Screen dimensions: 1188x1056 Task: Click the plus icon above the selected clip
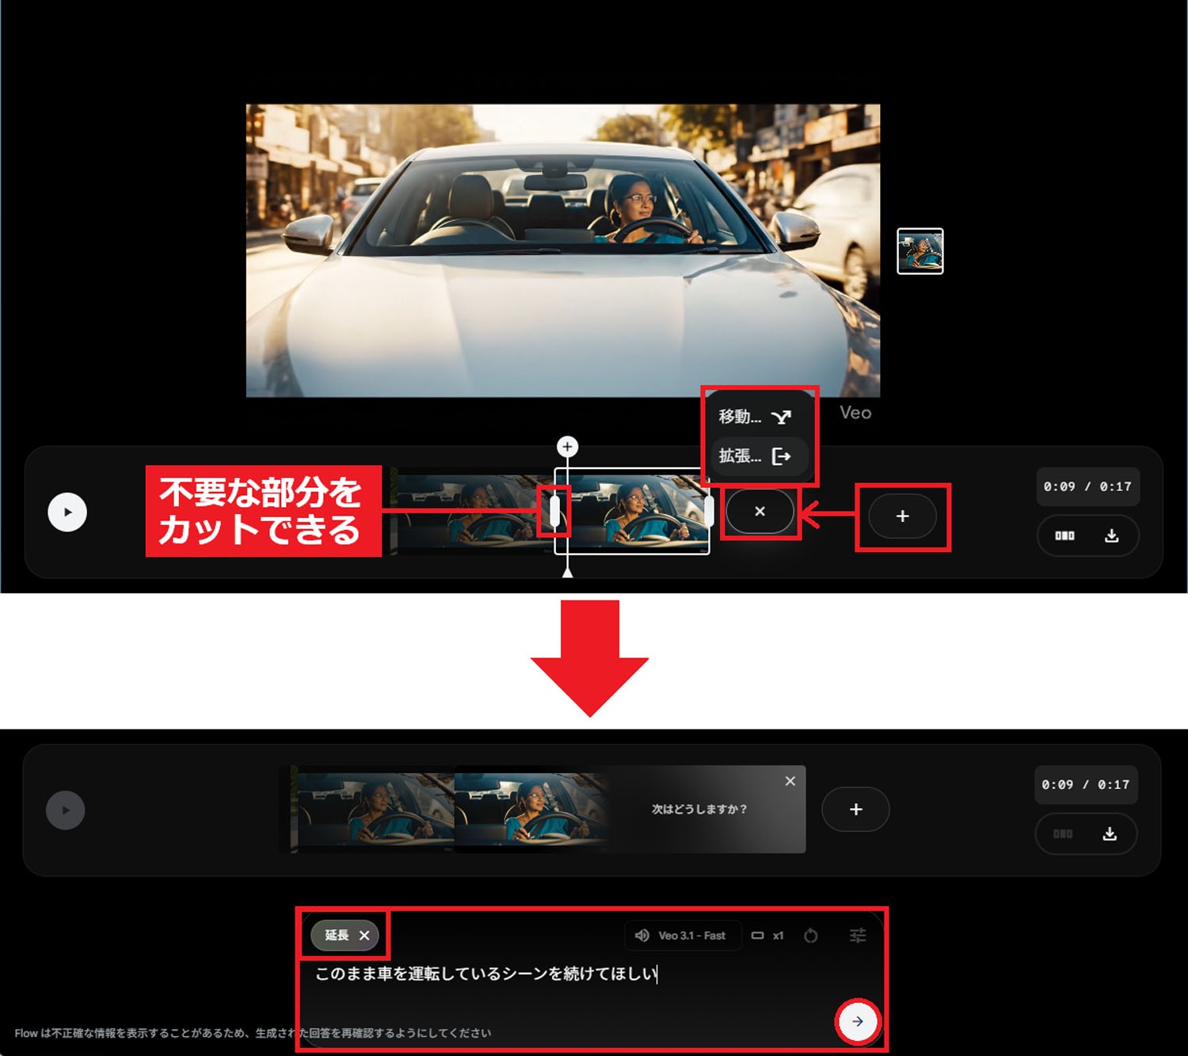pos(567,446)
